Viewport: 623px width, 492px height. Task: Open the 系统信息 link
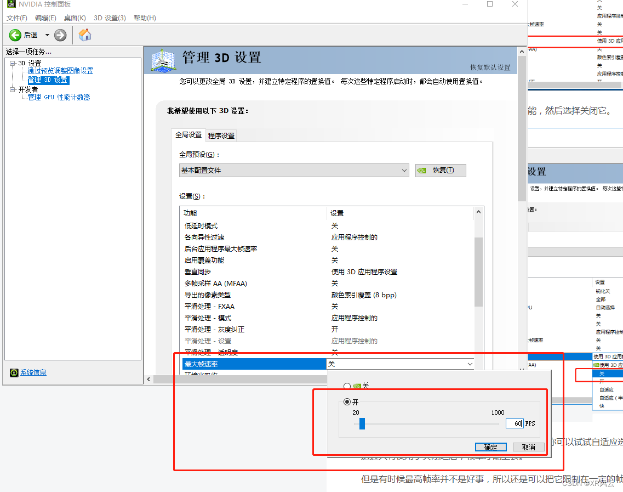point(33,372)
